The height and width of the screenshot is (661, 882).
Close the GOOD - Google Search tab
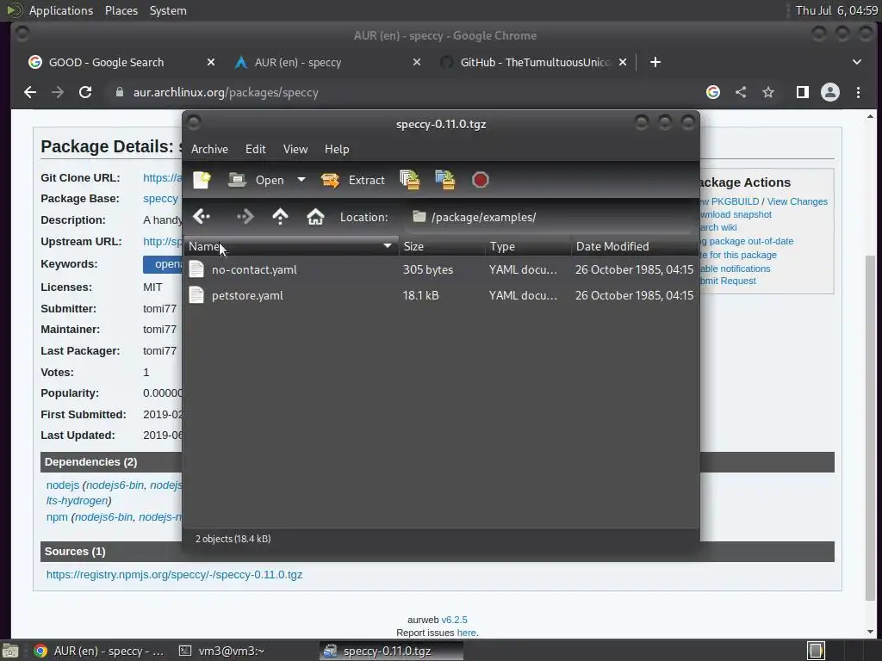[211, 62]
